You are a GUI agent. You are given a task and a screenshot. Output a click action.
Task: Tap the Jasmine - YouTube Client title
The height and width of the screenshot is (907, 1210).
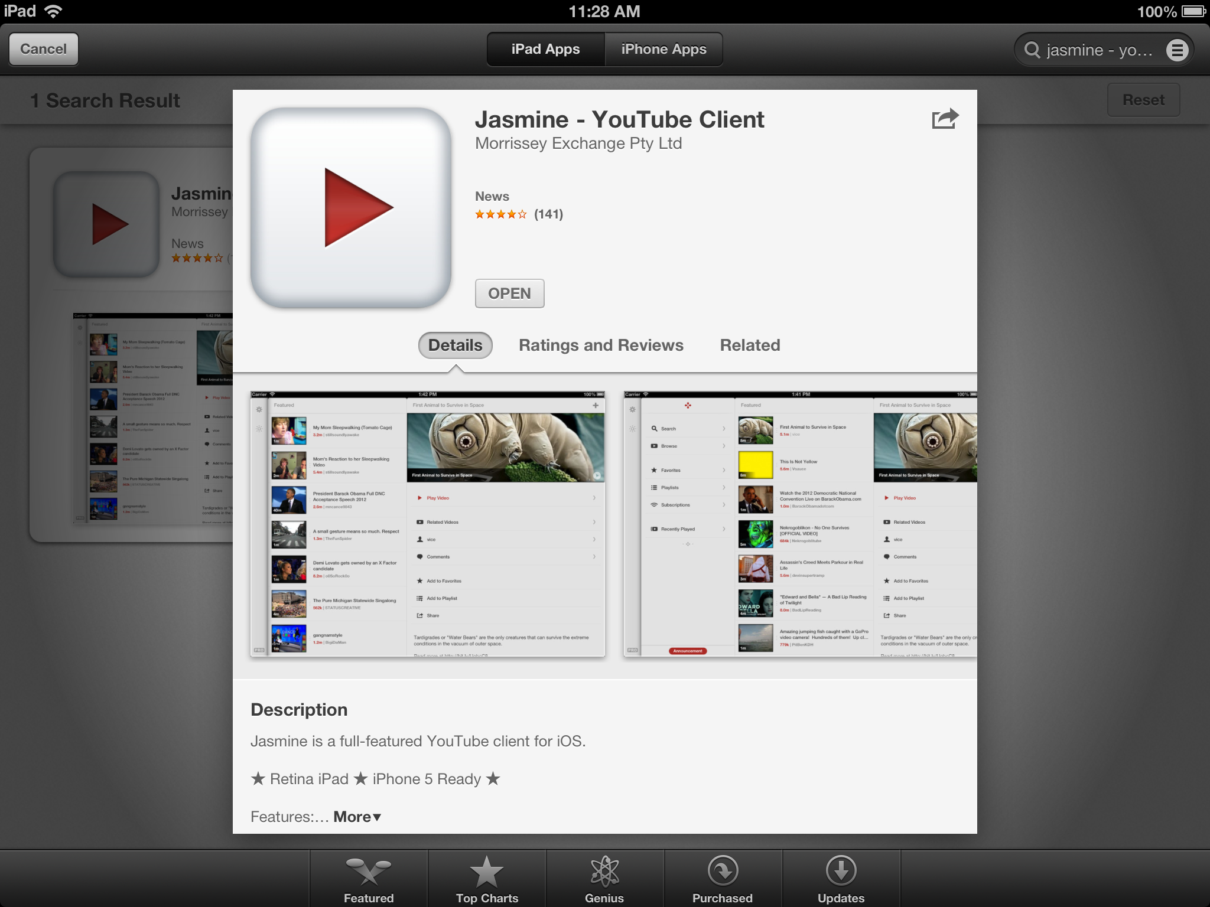(x=620, y=119)
